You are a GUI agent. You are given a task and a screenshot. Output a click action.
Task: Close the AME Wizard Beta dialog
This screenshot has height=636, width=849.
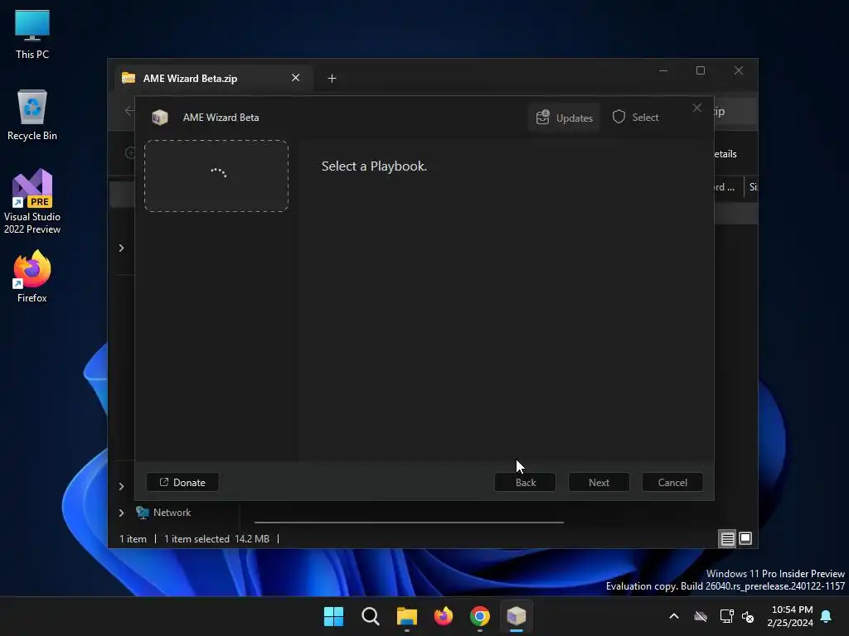[696, 108]
